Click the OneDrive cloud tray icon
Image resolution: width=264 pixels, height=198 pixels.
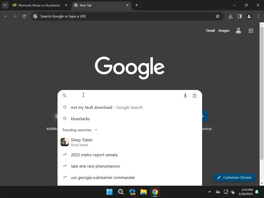click(218, 192)
